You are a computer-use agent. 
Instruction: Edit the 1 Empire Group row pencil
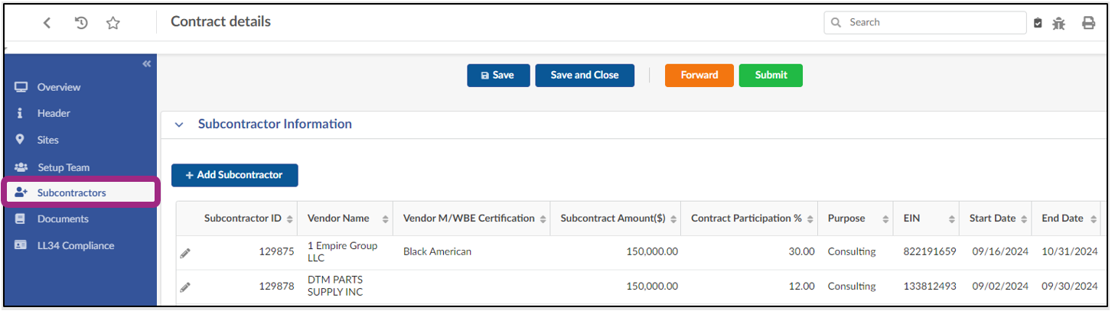pyautogui.click(x=185, y=253)
